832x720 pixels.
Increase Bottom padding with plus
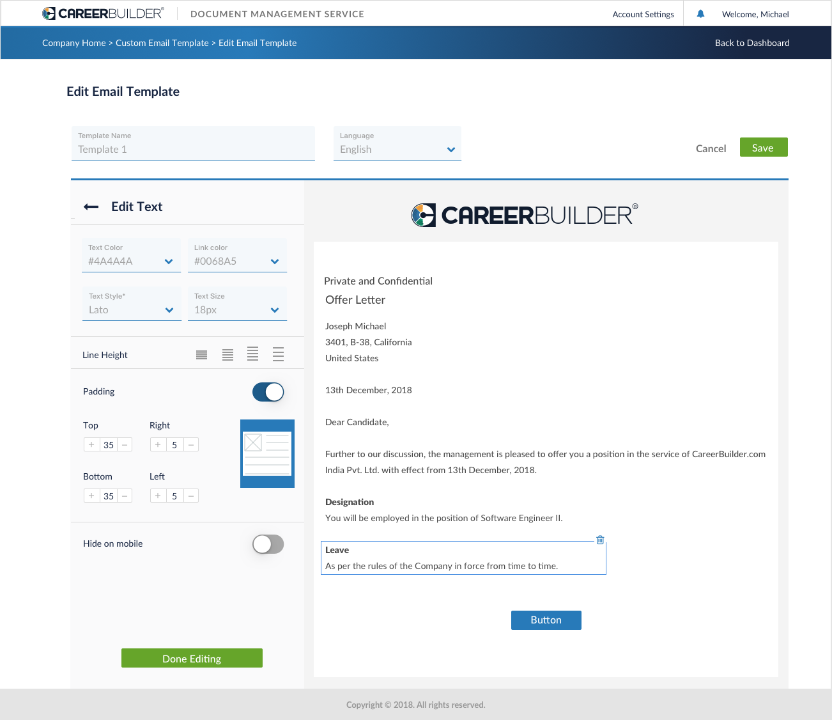tap(91, 496)
